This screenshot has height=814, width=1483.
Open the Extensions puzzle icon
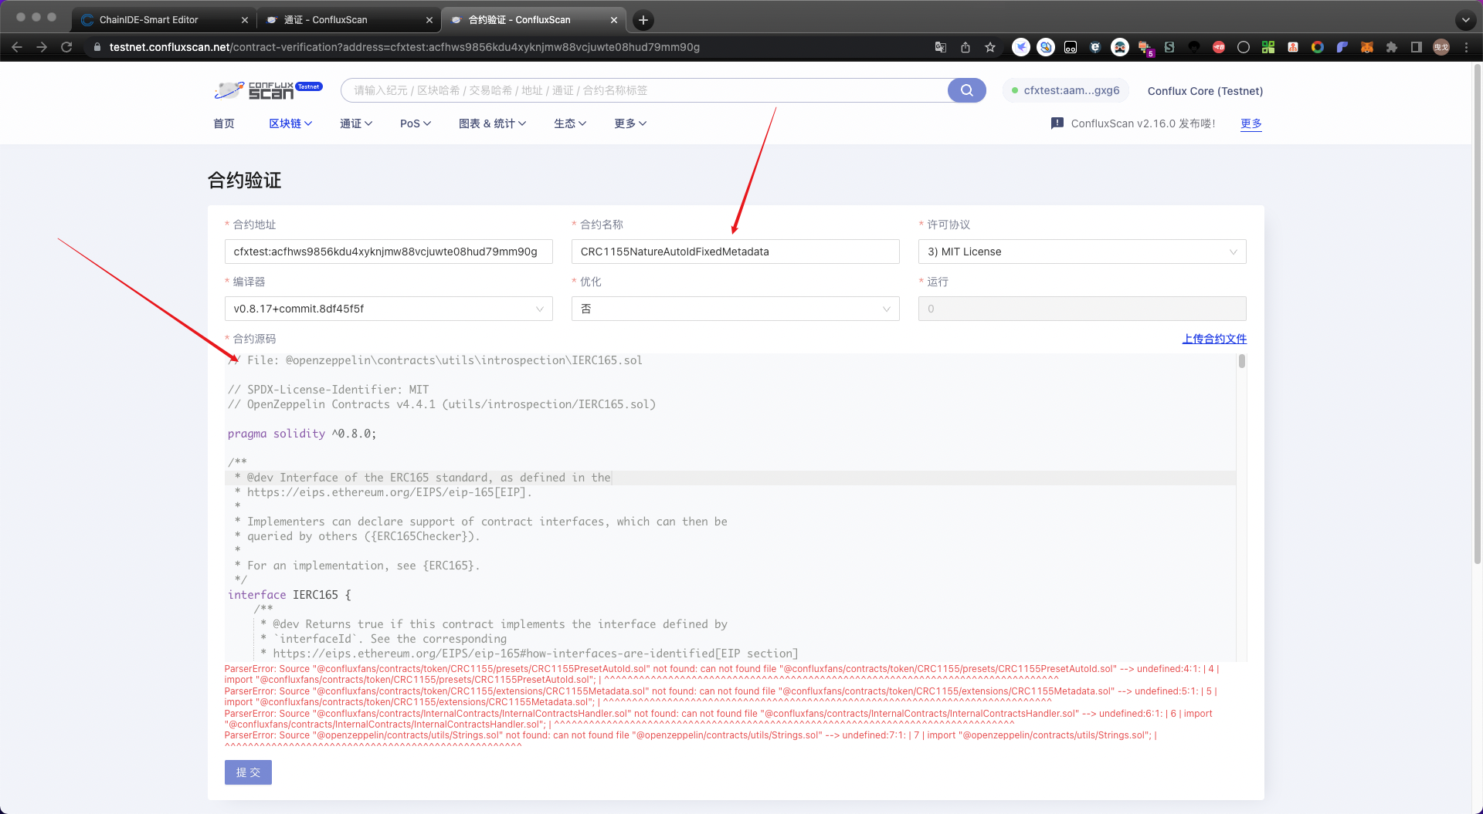click(x=1392, y=47)
